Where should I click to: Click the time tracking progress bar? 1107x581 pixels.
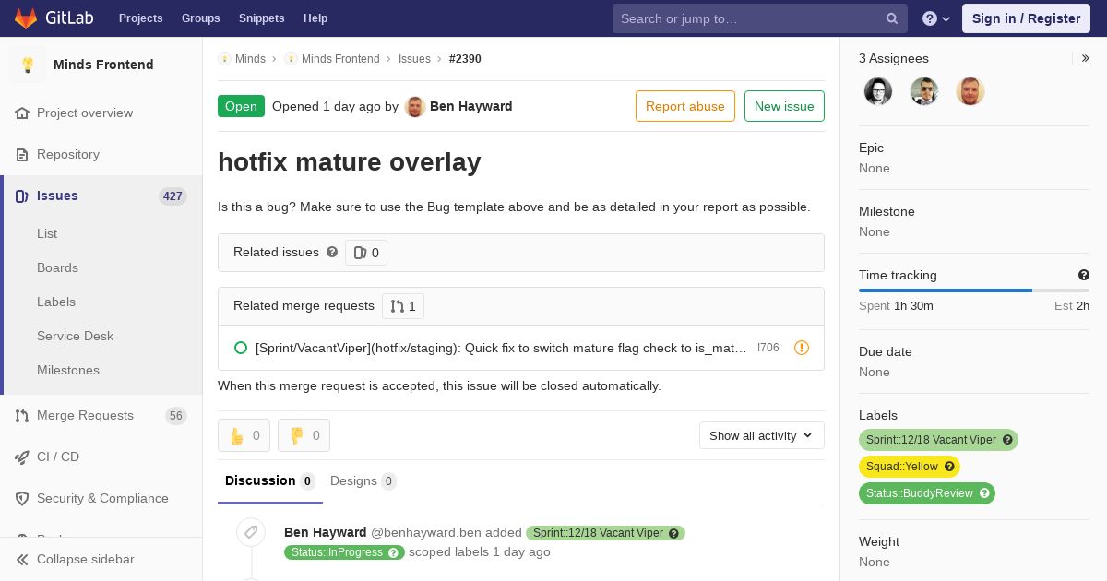pyautogui.click(x=974, y=290)
